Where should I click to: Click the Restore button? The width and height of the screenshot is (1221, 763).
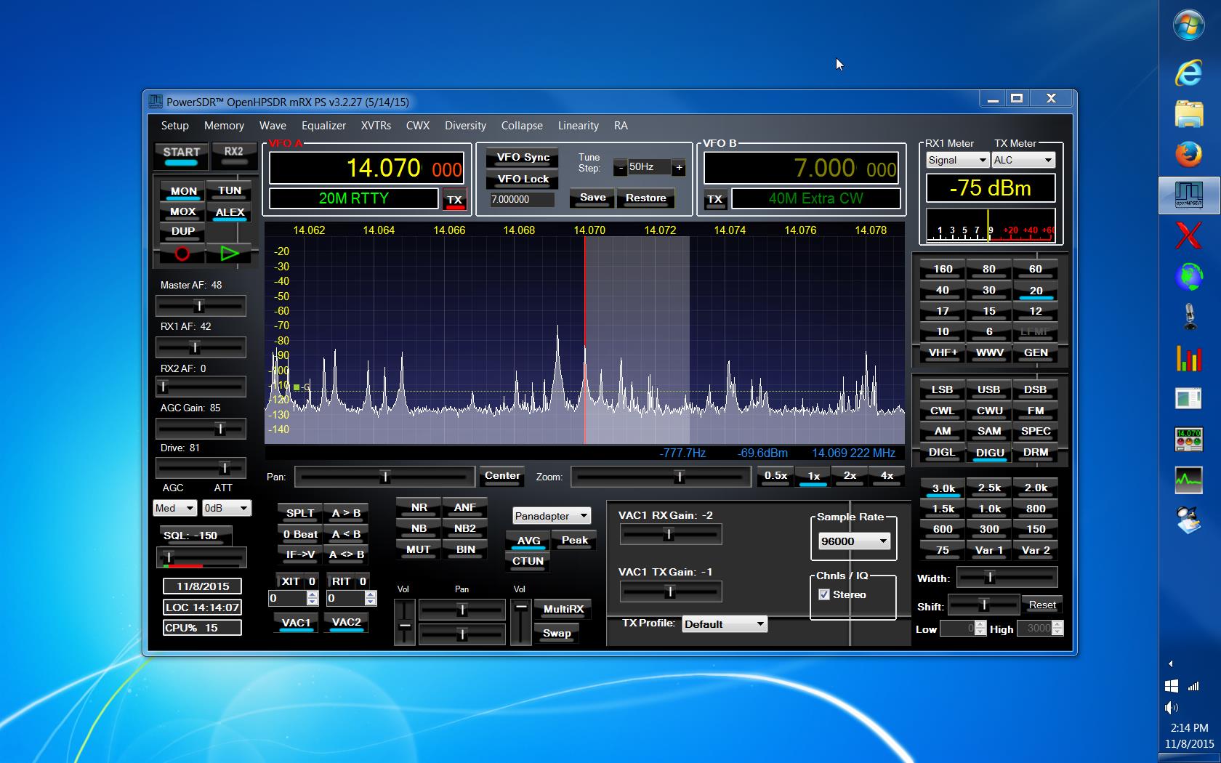click(x=645, y=198)
